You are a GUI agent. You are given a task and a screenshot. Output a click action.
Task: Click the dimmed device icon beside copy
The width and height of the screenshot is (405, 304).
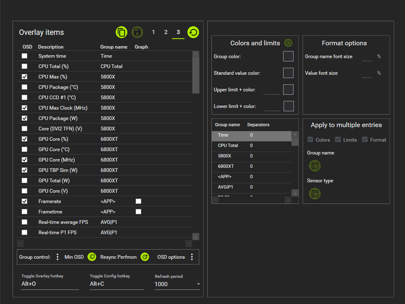point(137,32)
